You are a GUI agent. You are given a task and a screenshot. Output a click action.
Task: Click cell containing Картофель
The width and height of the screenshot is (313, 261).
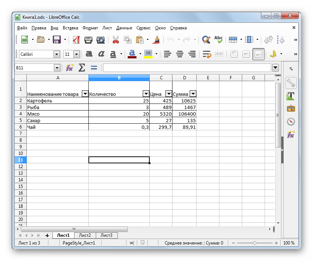tap(58, 101)
